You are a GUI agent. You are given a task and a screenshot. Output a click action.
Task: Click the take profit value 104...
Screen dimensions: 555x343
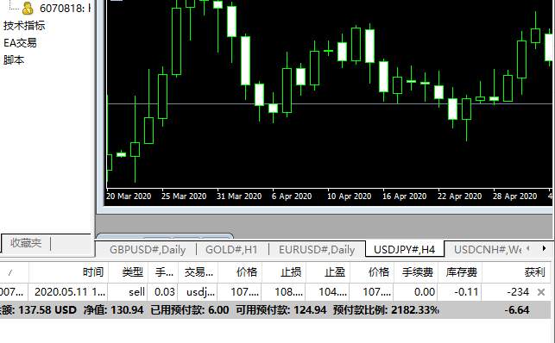point(332,292)
